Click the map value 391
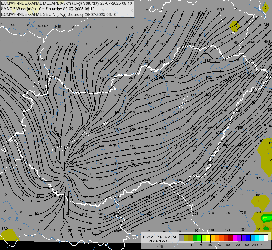This screenshot has height=250, width=272. click(x=148, y=180)
